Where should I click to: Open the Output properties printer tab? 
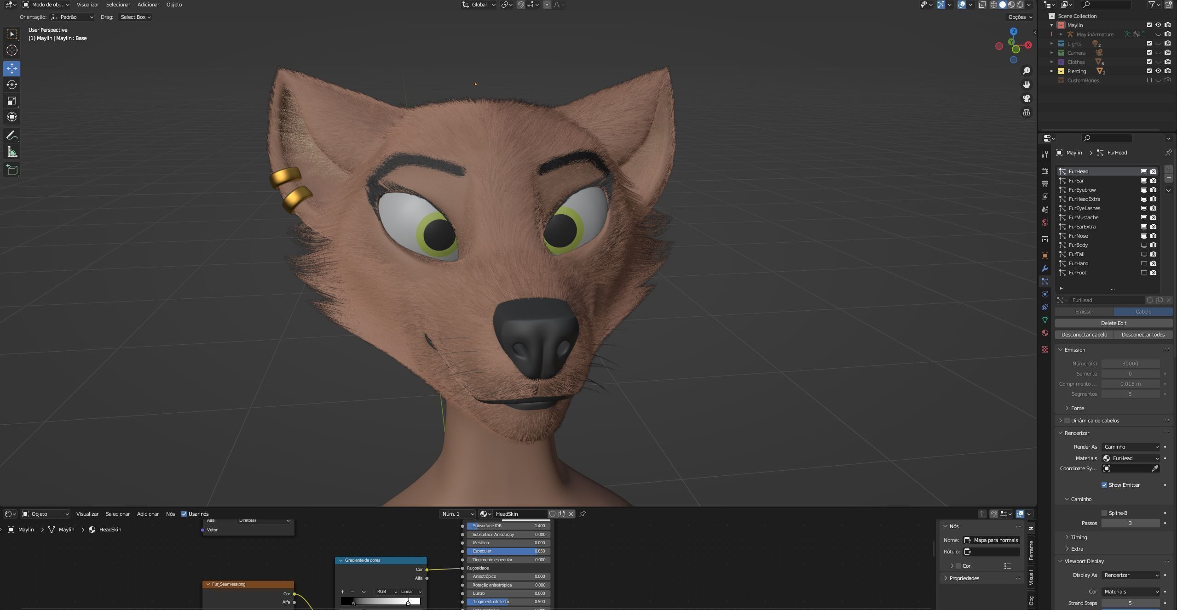(1045, 183)
